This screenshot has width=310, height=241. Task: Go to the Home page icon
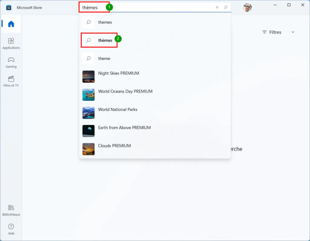click(11, 24)
